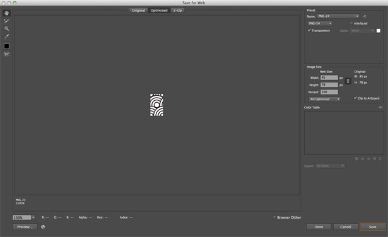Click the Cancel button
388x237 pixels.
pyautogui.click(x=346, y=227)
